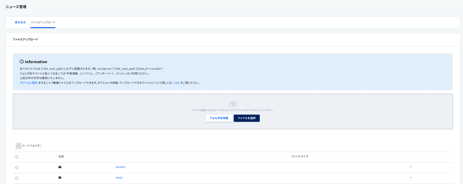Tick the select-all checkbox in header row
The height and width of the screenshot is (184, 463).
point(17,157)
